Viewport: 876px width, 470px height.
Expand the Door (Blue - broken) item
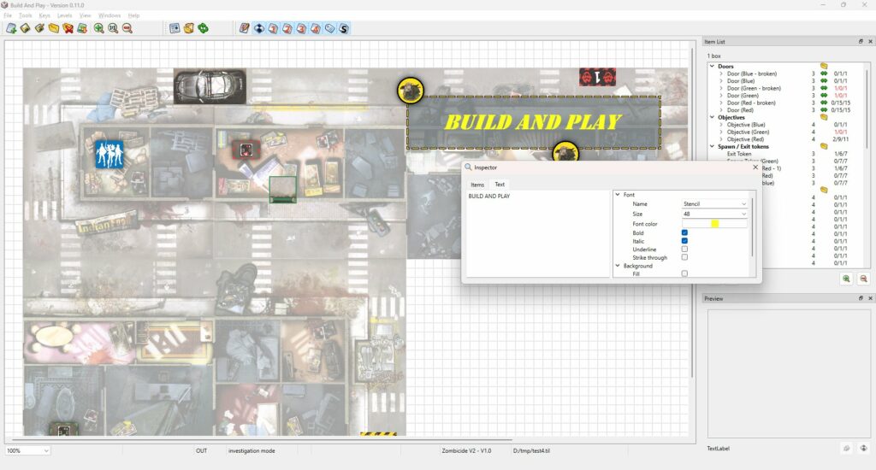(x=721, y=73)
